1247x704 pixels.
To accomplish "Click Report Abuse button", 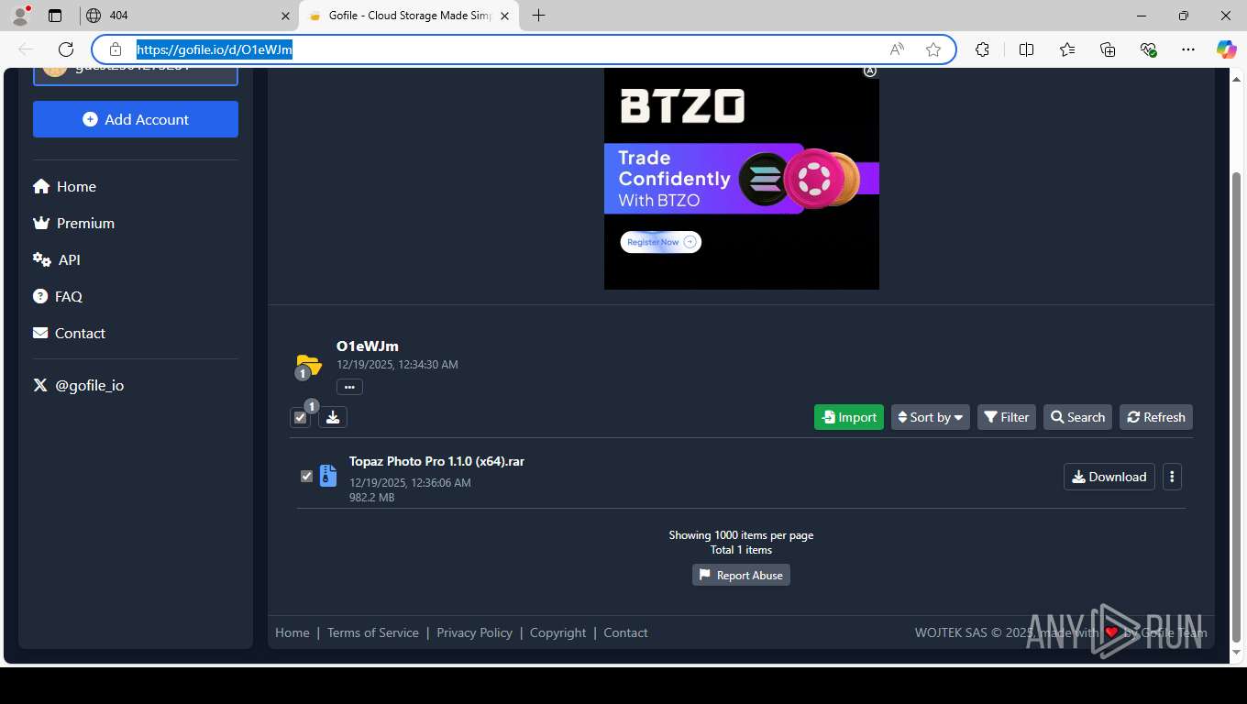I will pyautogui.click(x=741, y=575).
